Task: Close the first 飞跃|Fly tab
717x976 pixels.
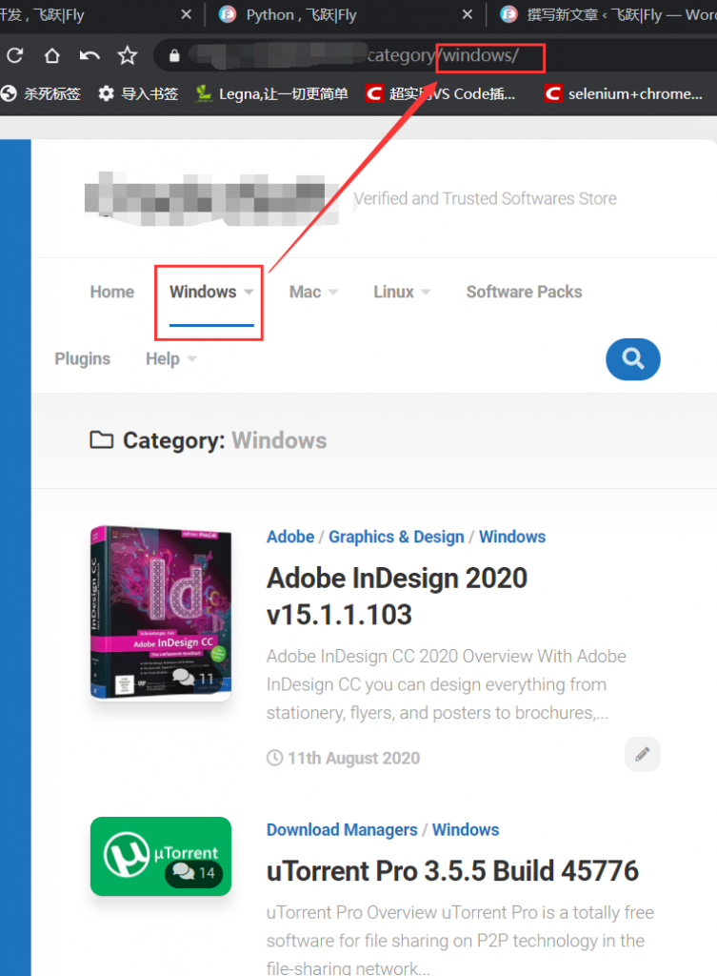Action: [186, 14]
